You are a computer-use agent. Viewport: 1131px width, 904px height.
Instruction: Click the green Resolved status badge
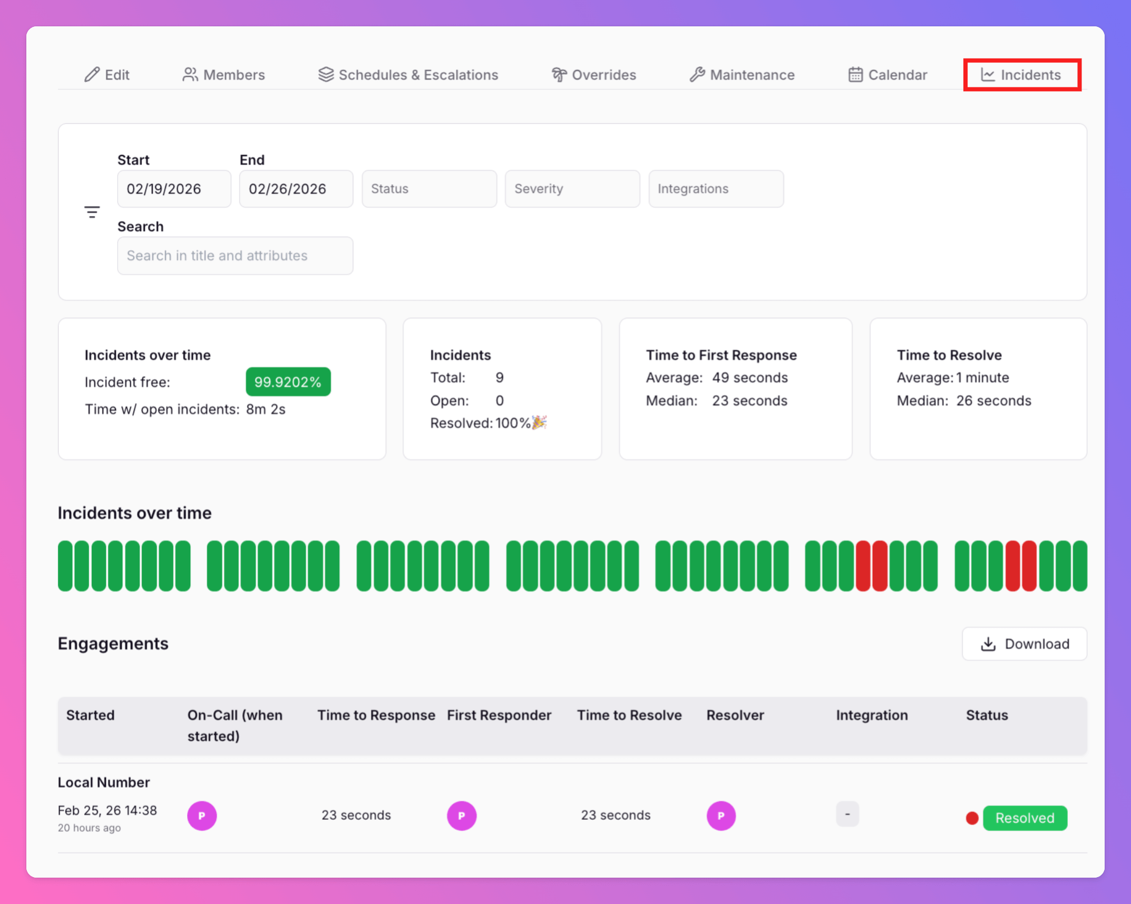[x=1025, y=818]
